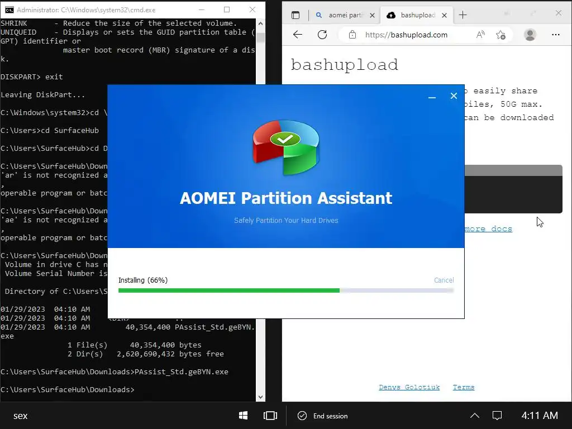The width and height of the screenshot is (572, 429).
Task: Minimize the Administrator cmd window
Action: [x=201, y=9]
